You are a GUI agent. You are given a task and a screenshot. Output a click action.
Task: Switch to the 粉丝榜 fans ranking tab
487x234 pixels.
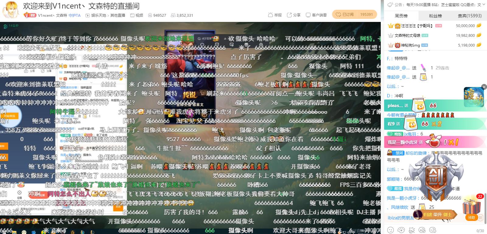coord(435,16)
